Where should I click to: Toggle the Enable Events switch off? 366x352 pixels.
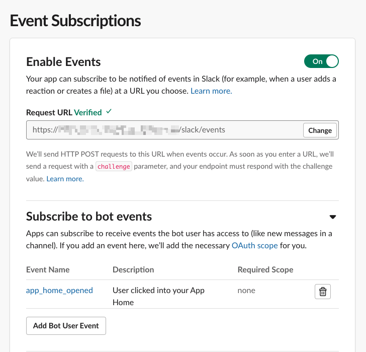point(321,61)
